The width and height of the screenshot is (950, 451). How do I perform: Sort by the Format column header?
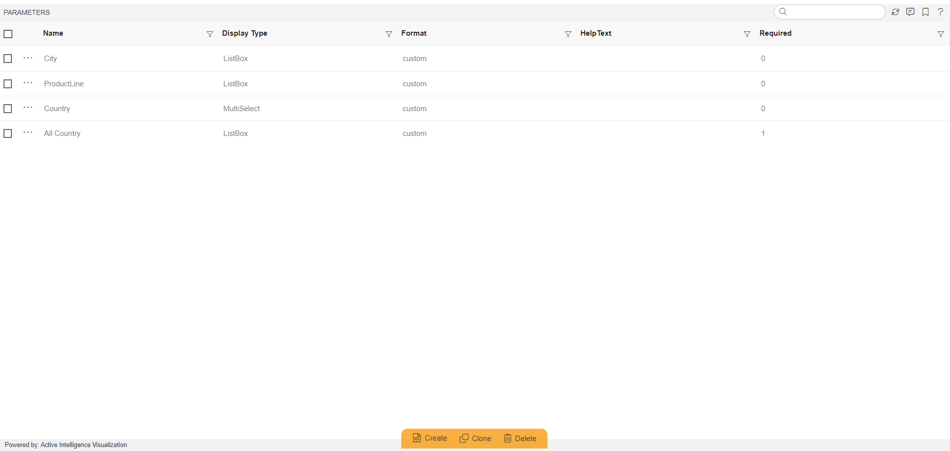414,33
